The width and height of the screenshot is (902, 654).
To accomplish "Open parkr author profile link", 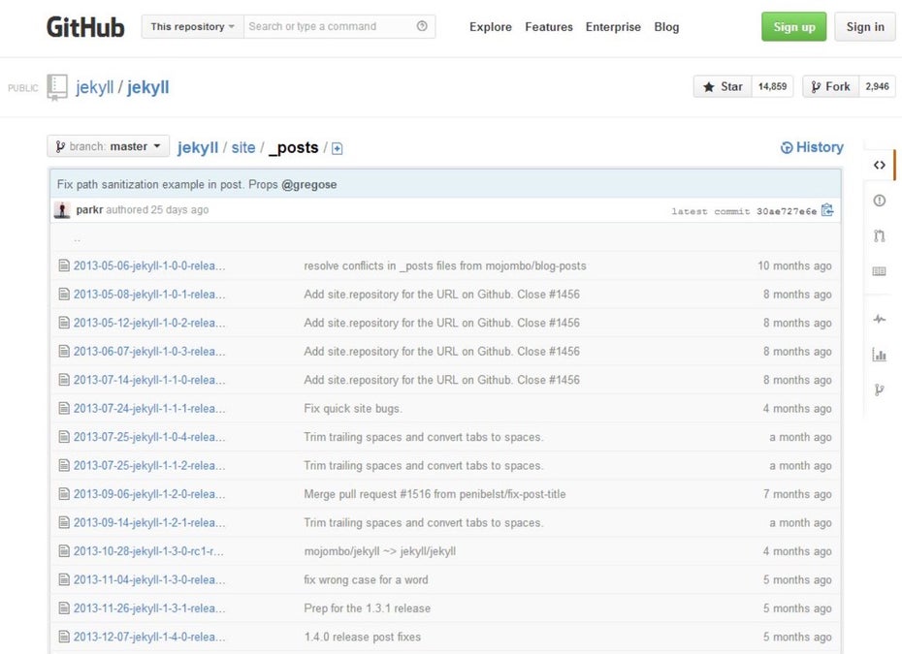I will (x=89, y=209).
